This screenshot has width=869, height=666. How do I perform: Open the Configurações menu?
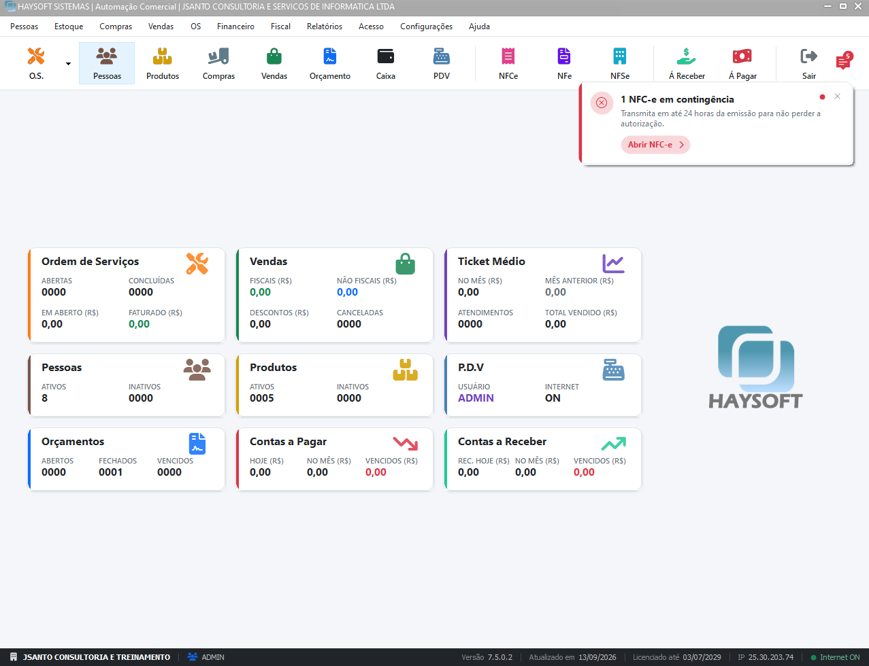426,27
